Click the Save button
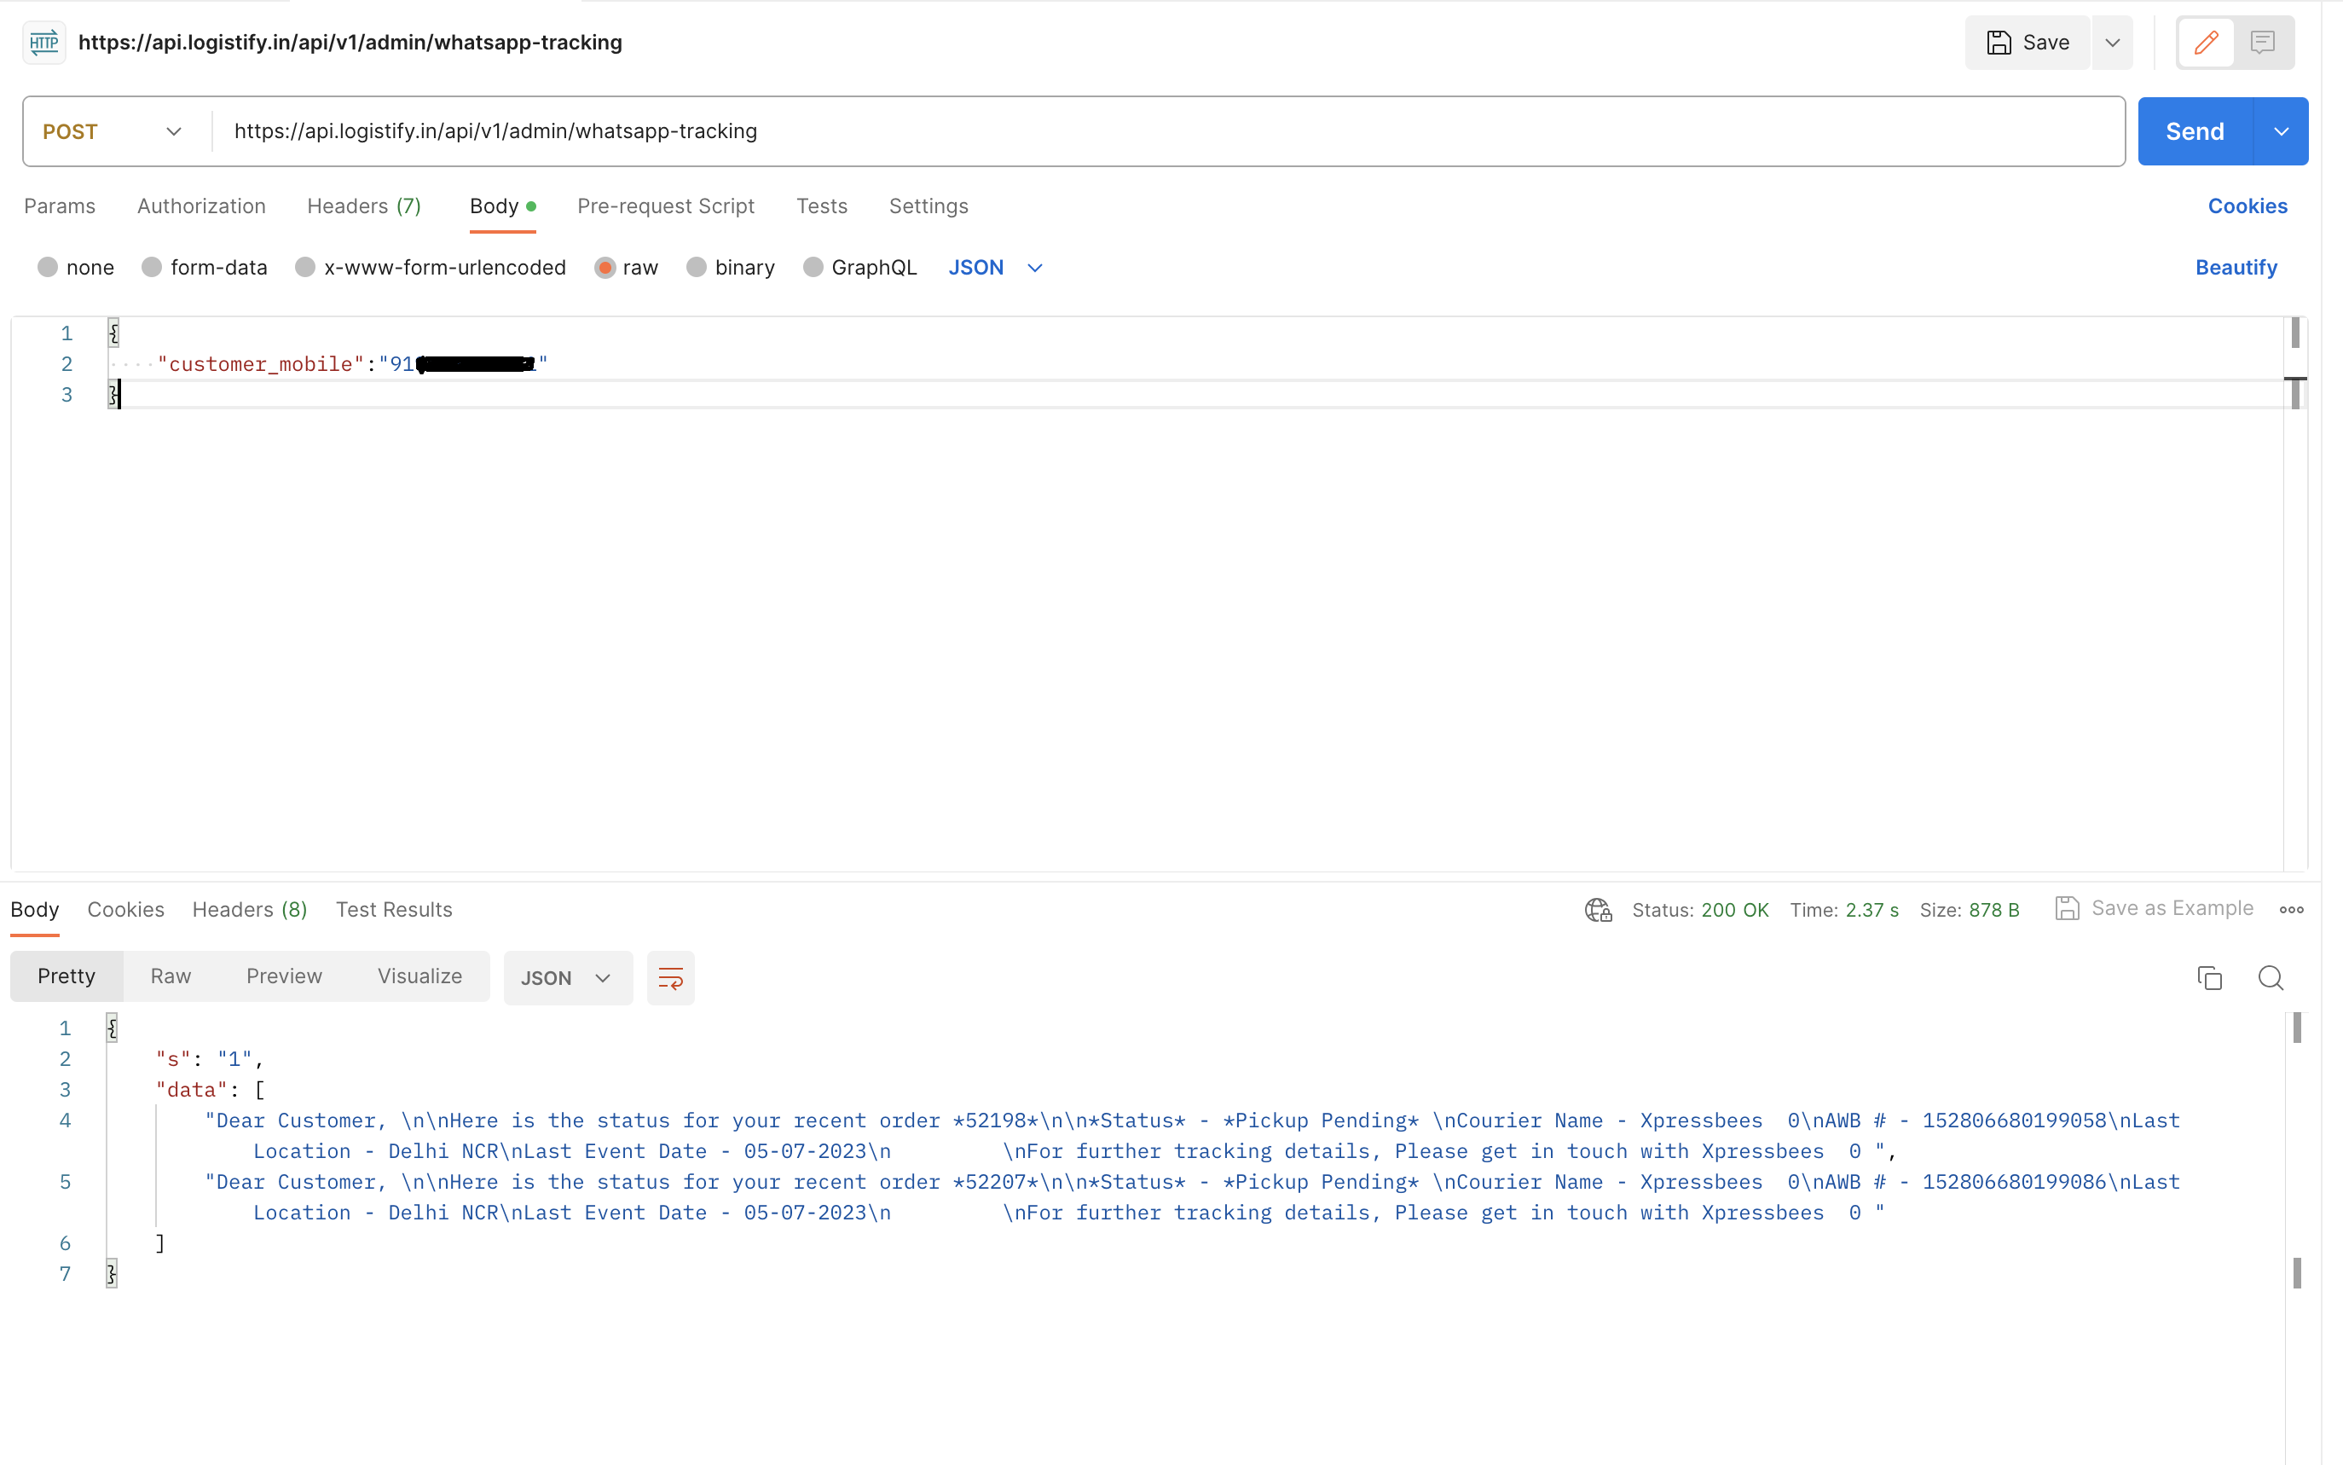This screenshot has width=2343, height=1465. pyautogui.click(x=2028, y=43)
